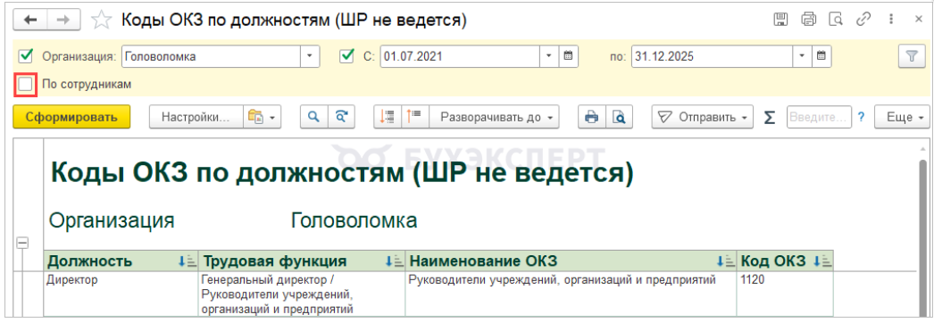The image size is (934, 323).
Task: Add report to favorites with star icon
Action: point(102,21)
